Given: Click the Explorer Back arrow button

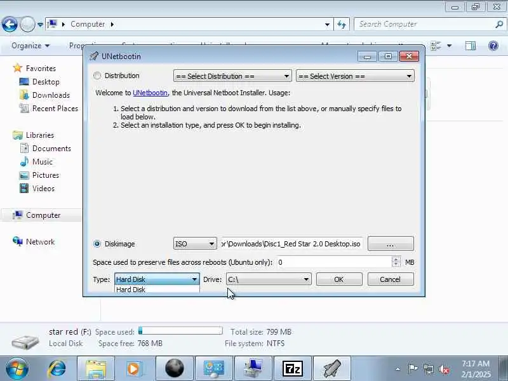Looking at the screenshot, I should 10,24.
